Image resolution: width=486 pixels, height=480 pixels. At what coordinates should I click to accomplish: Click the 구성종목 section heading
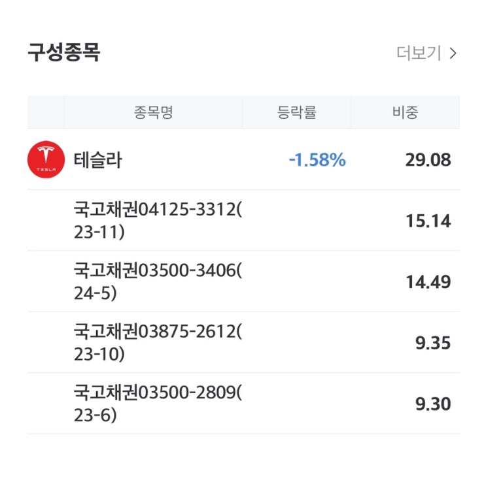click(63, 52)
